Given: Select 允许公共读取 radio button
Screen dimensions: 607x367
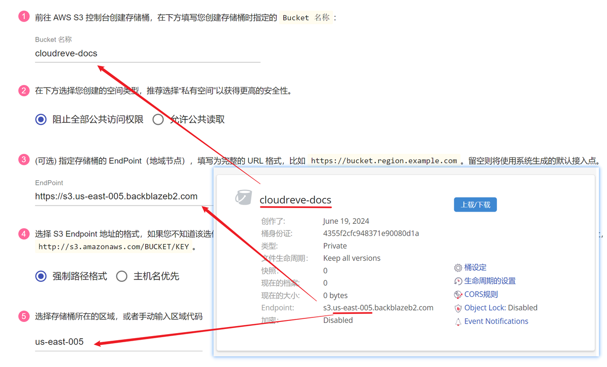Looking at the screenshot, I should pos(158,119).
